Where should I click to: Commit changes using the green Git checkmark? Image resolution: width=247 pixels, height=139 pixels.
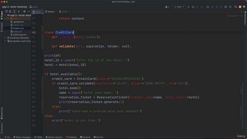pos(217,7)
